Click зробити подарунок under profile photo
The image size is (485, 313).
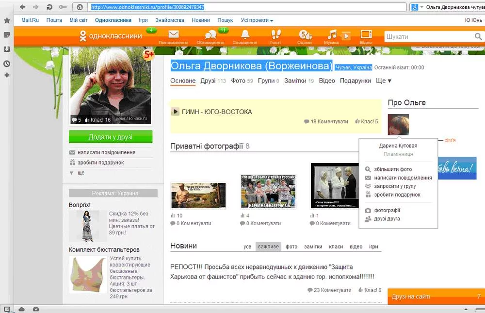[x=100, y=163]
